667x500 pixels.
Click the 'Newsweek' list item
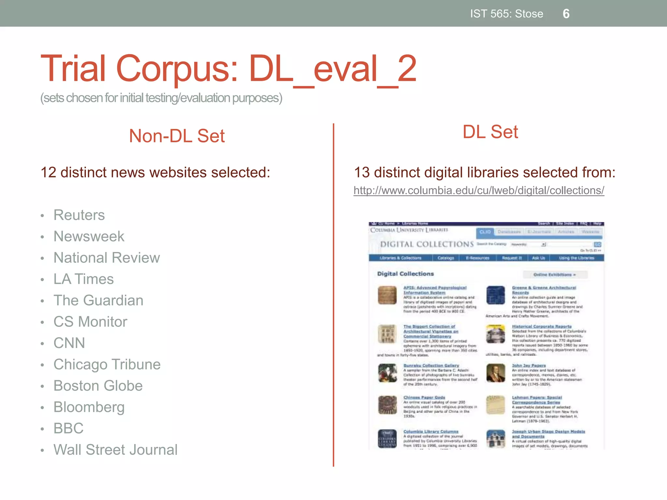tap(89, 236)
